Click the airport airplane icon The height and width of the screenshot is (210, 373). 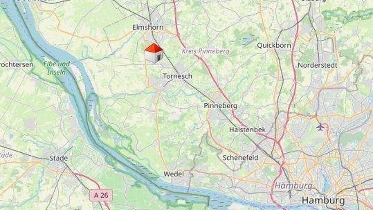pos(321,127)
